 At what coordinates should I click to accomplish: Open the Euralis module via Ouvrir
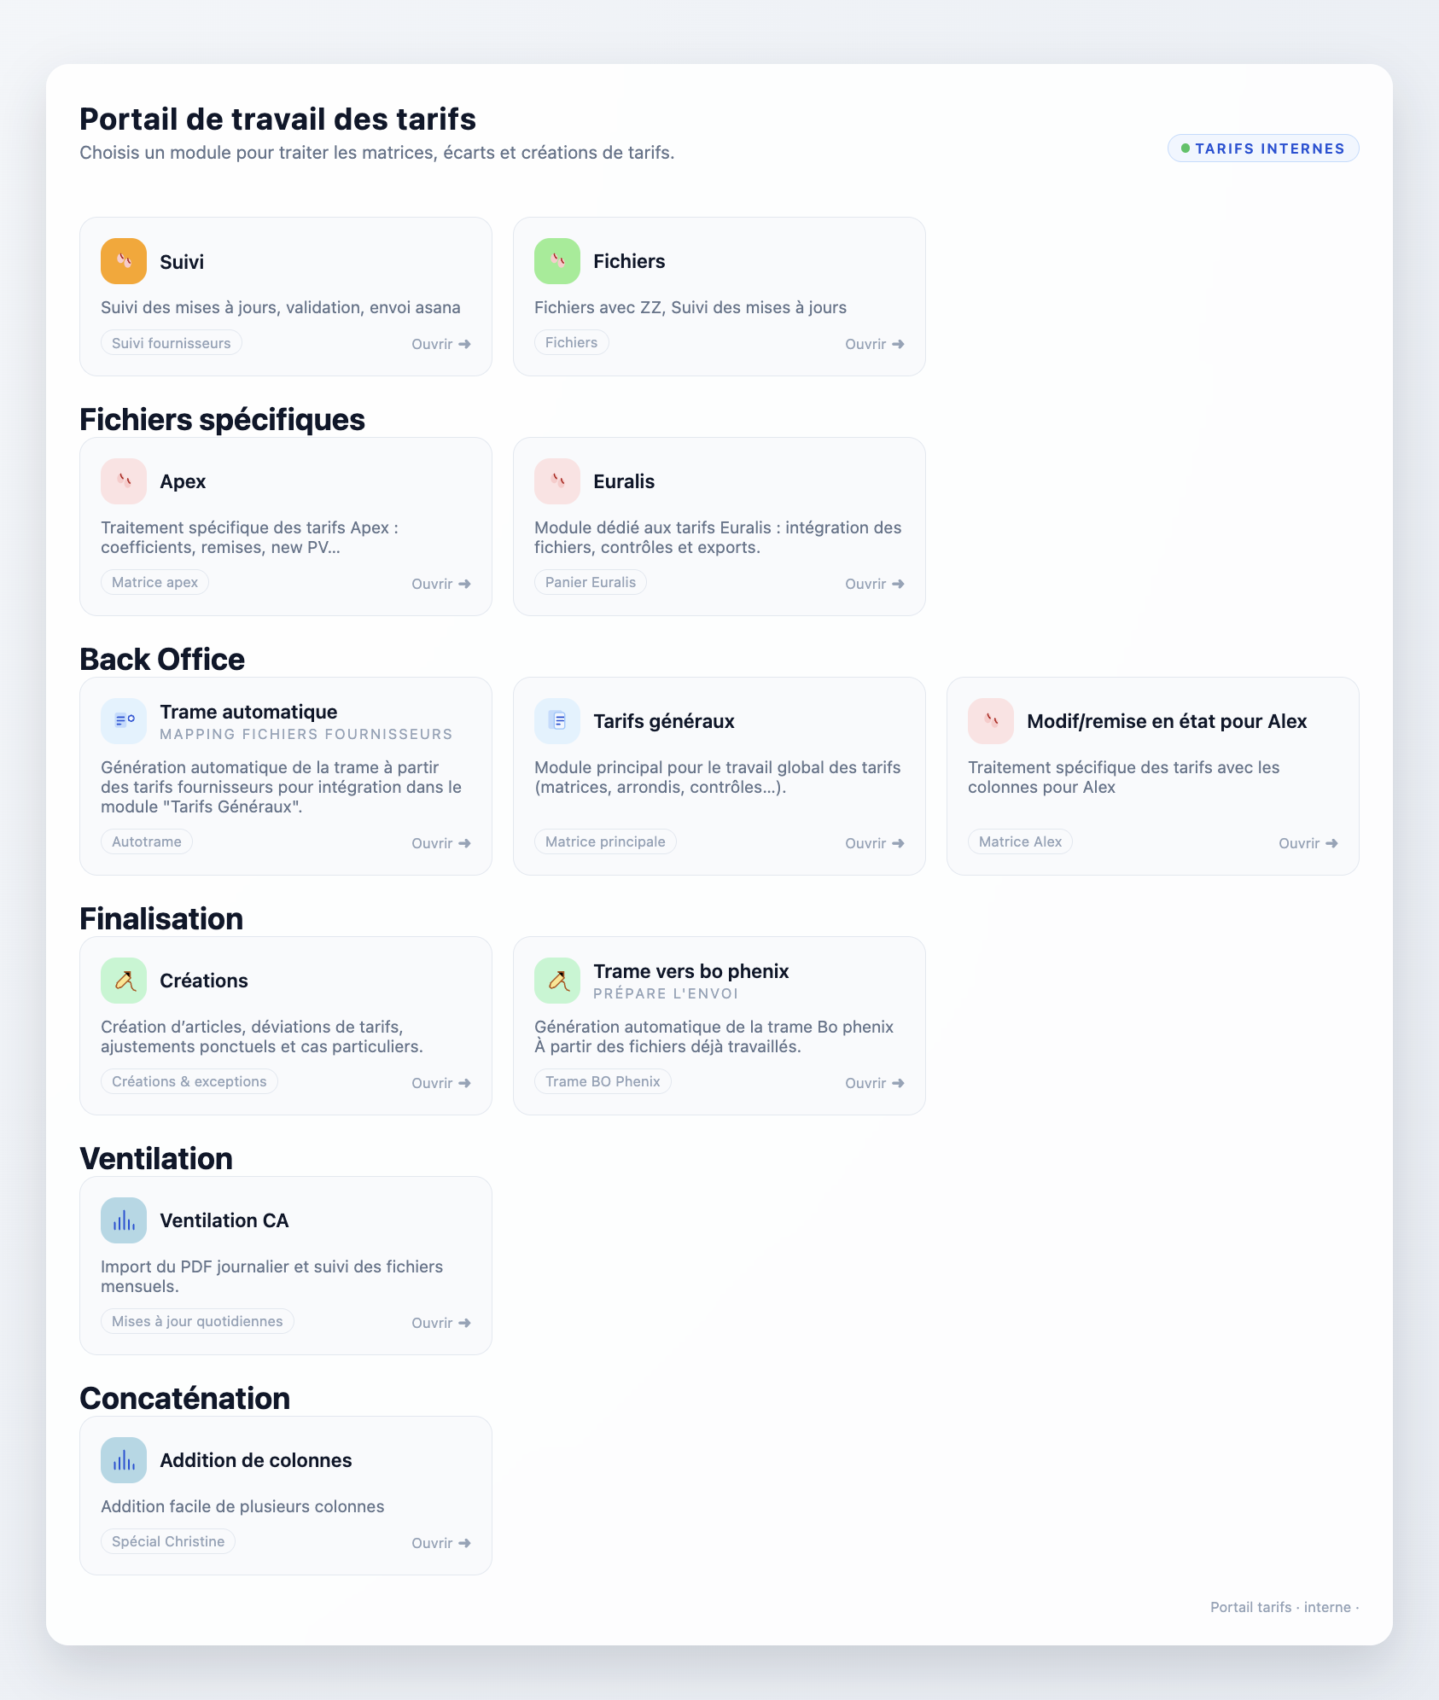pyautogui.click(x=874, y=584)
